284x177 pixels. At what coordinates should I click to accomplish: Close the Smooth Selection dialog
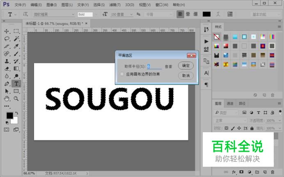191,55
